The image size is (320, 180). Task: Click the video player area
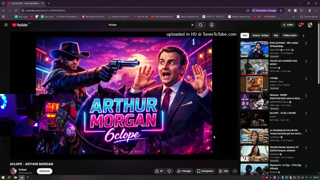click(124, 95)
